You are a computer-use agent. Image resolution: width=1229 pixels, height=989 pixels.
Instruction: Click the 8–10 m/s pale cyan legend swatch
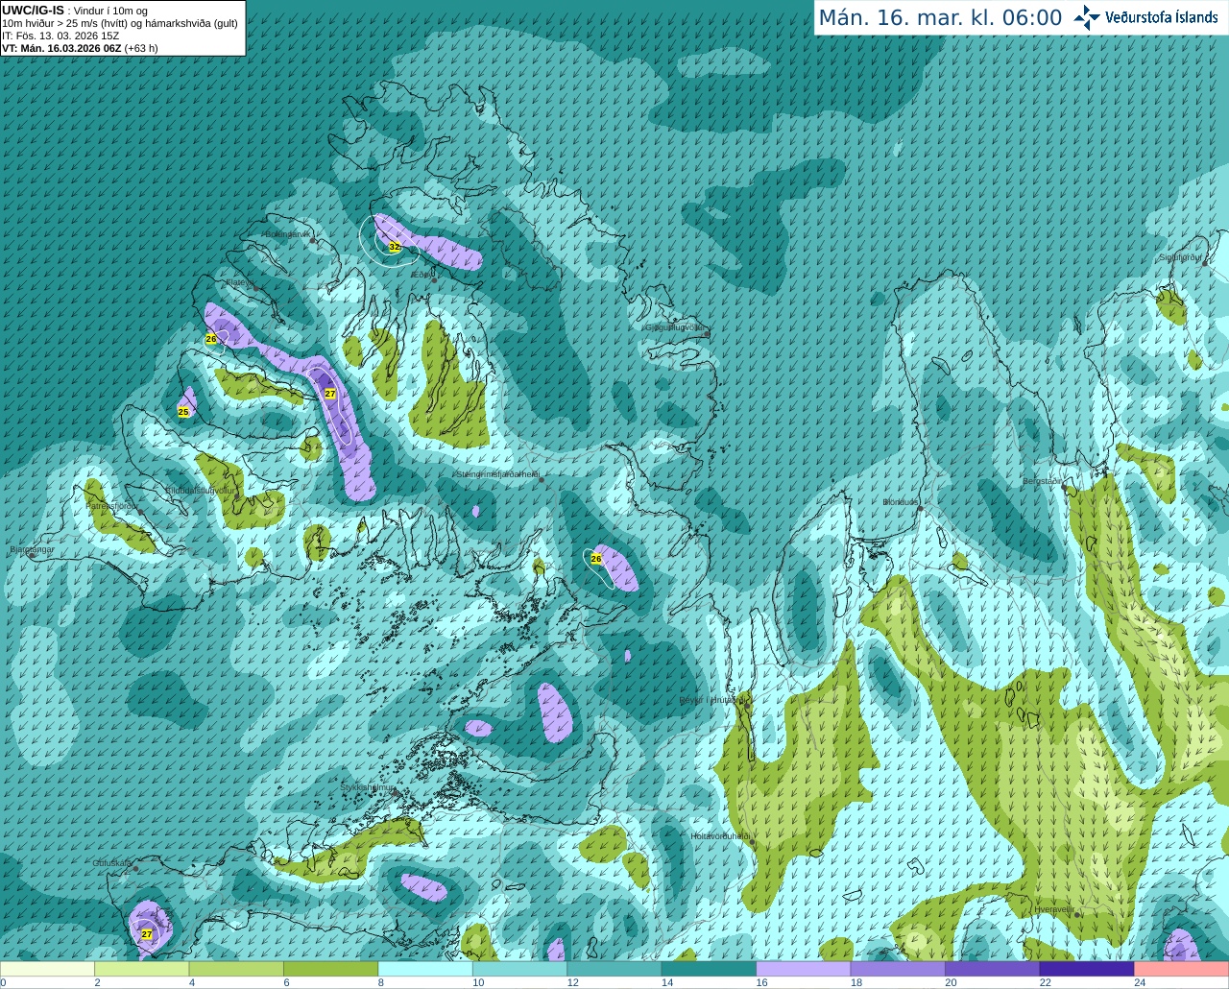point(425,969)
